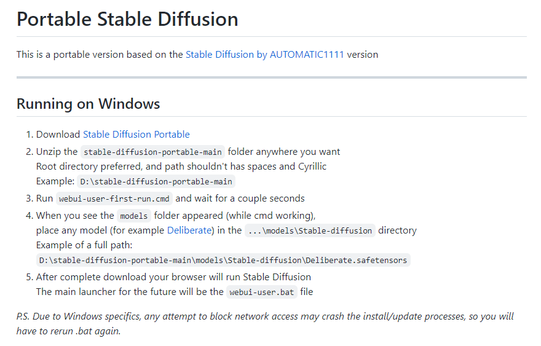Click the models inline code label
The height and width of the screenshot is (346, 541).
(x=134, y=216)
